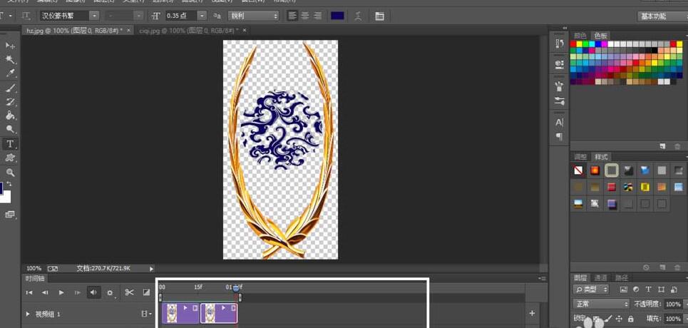Pick the Eyedropper tool
Screen dimensions: 688x328
tap(11, 73)
